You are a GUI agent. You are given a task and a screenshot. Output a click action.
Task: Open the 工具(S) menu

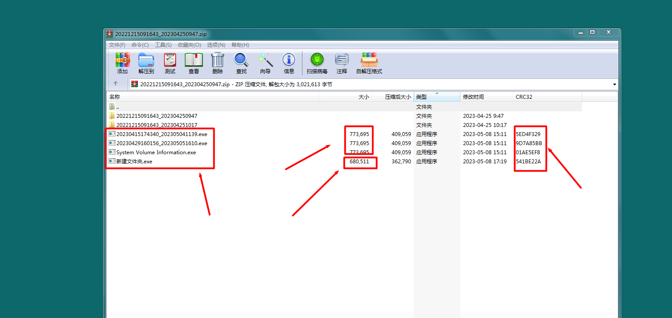[163, 45]
